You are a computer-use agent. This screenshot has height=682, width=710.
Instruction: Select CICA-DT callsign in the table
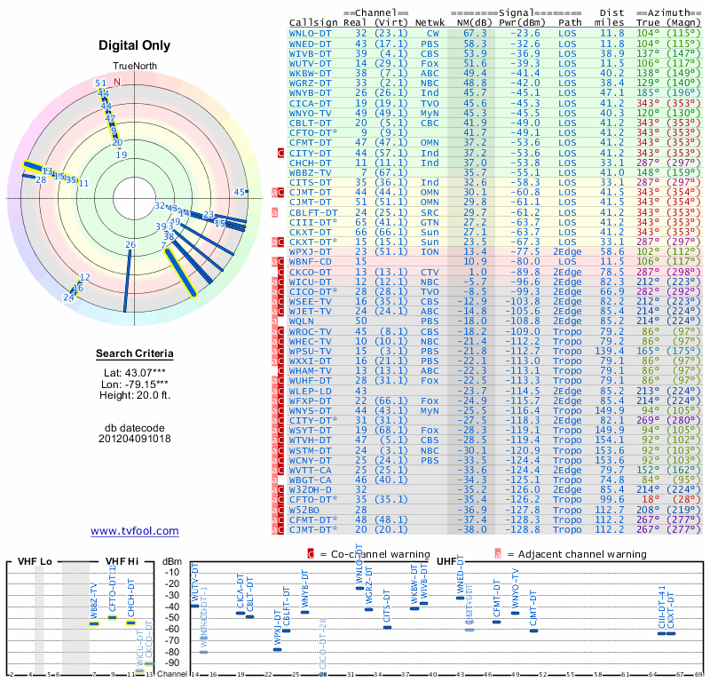pos(310,103)
